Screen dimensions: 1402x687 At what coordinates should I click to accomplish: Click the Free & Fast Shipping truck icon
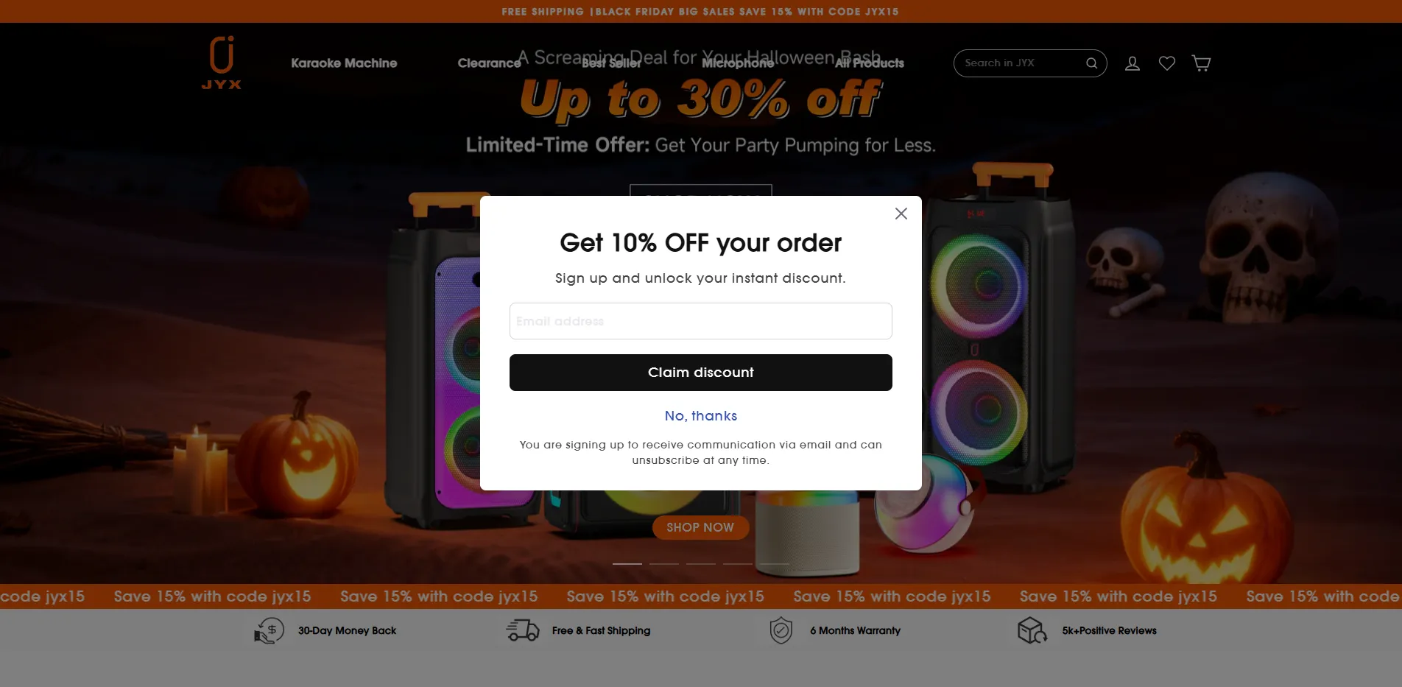point(523,630)
